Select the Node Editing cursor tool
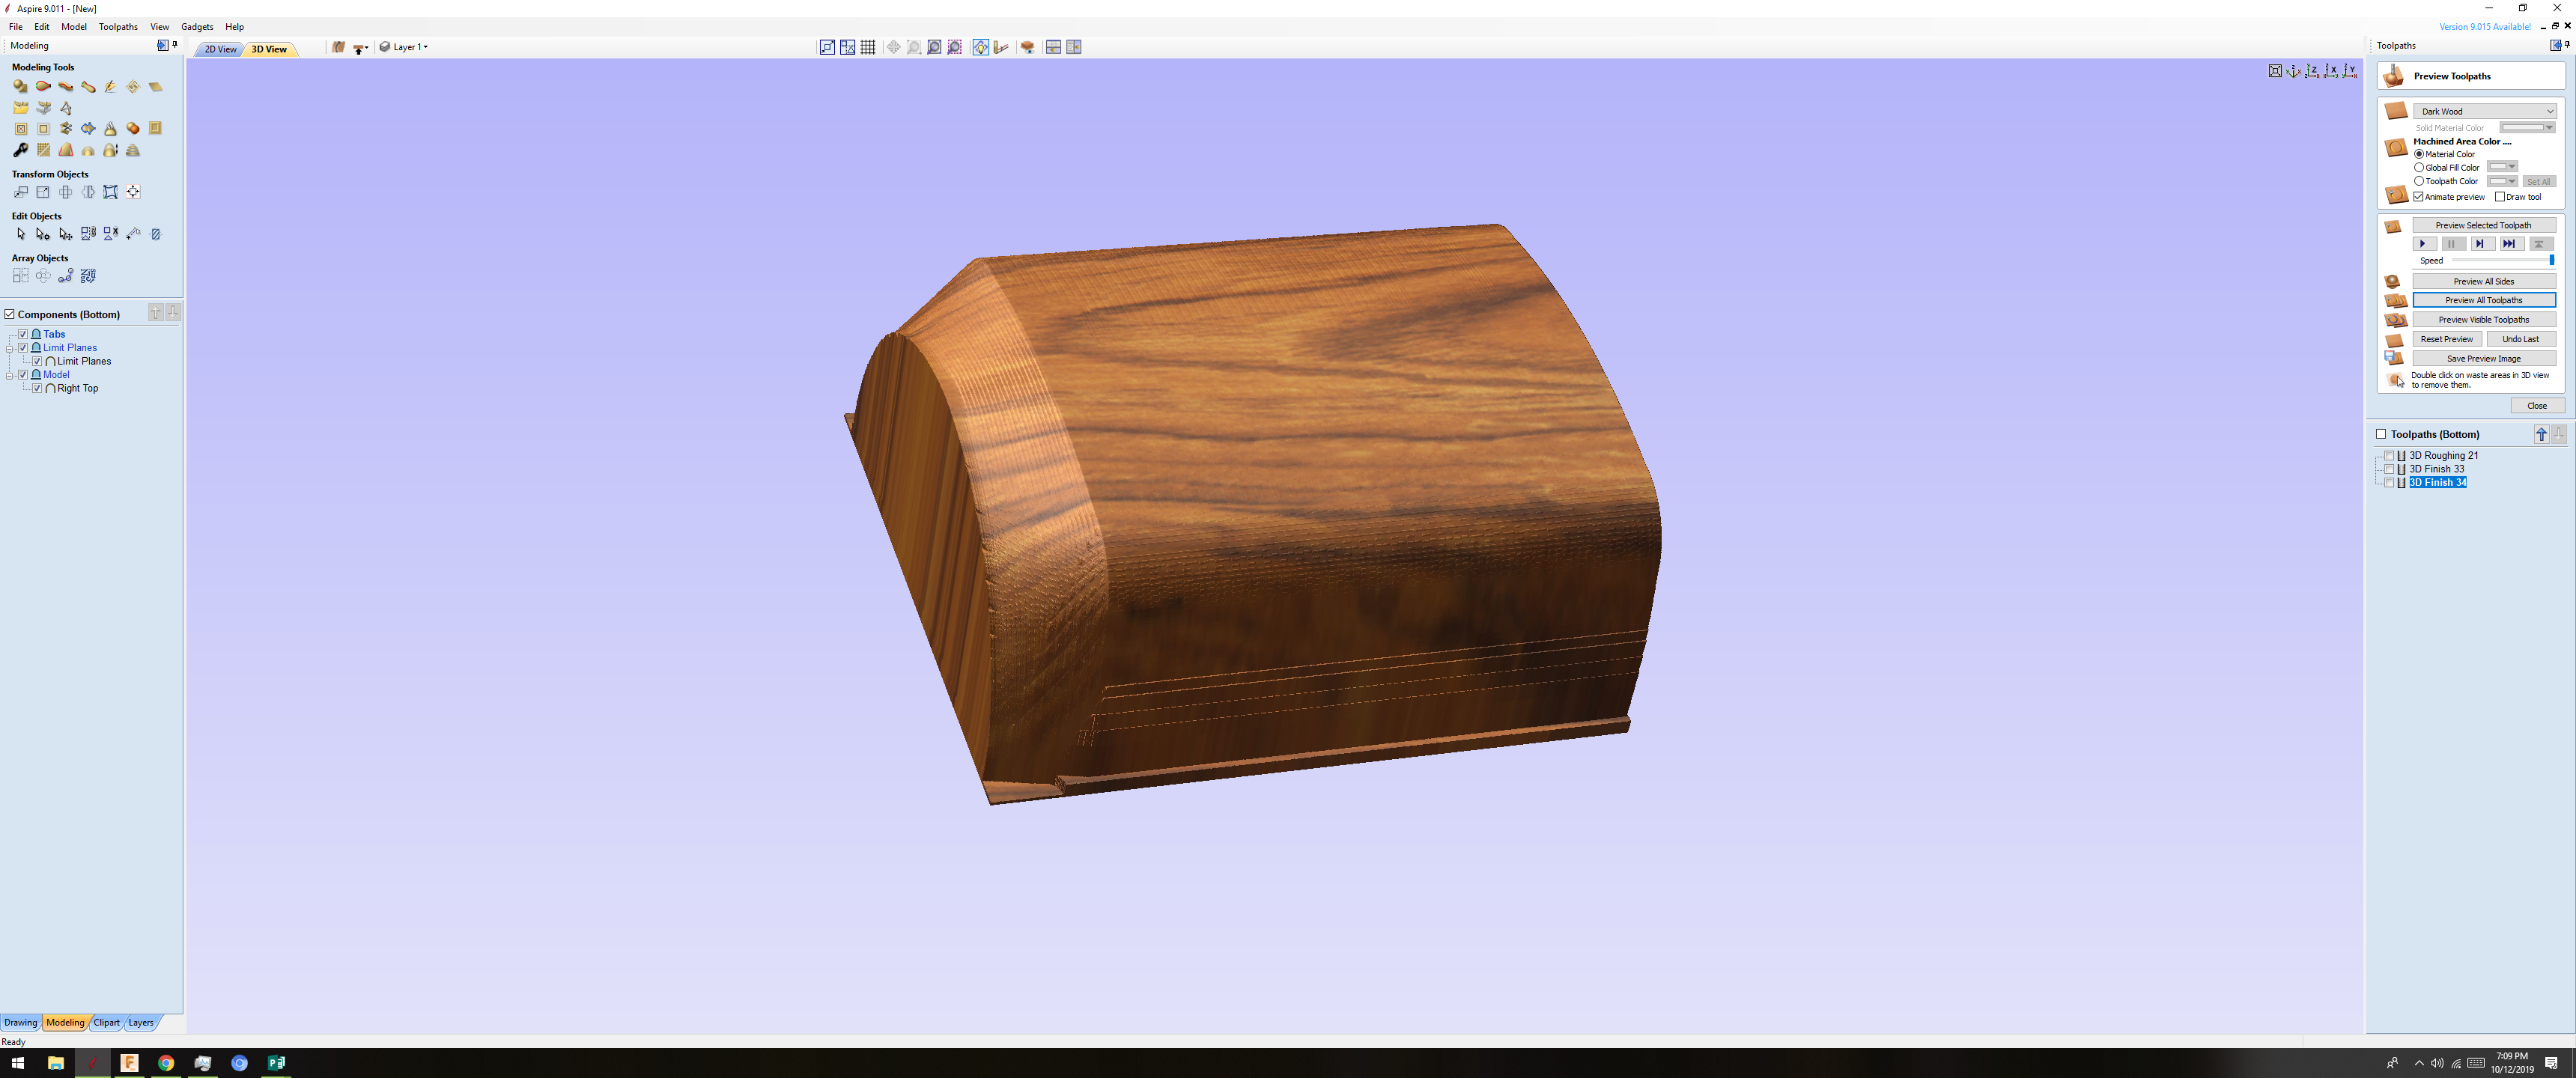This screenshot has height=1078, width=2576. (42, 234)
